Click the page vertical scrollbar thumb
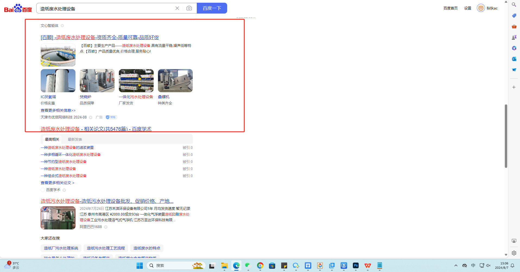The height and width of the screenshot is (272, 520). (506, 136)
